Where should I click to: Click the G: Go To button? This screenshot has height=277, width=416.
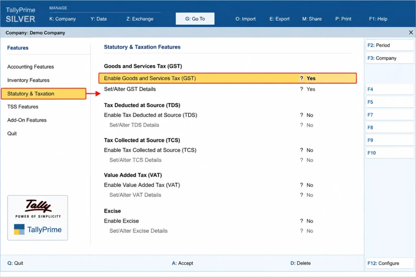[195, 19]
